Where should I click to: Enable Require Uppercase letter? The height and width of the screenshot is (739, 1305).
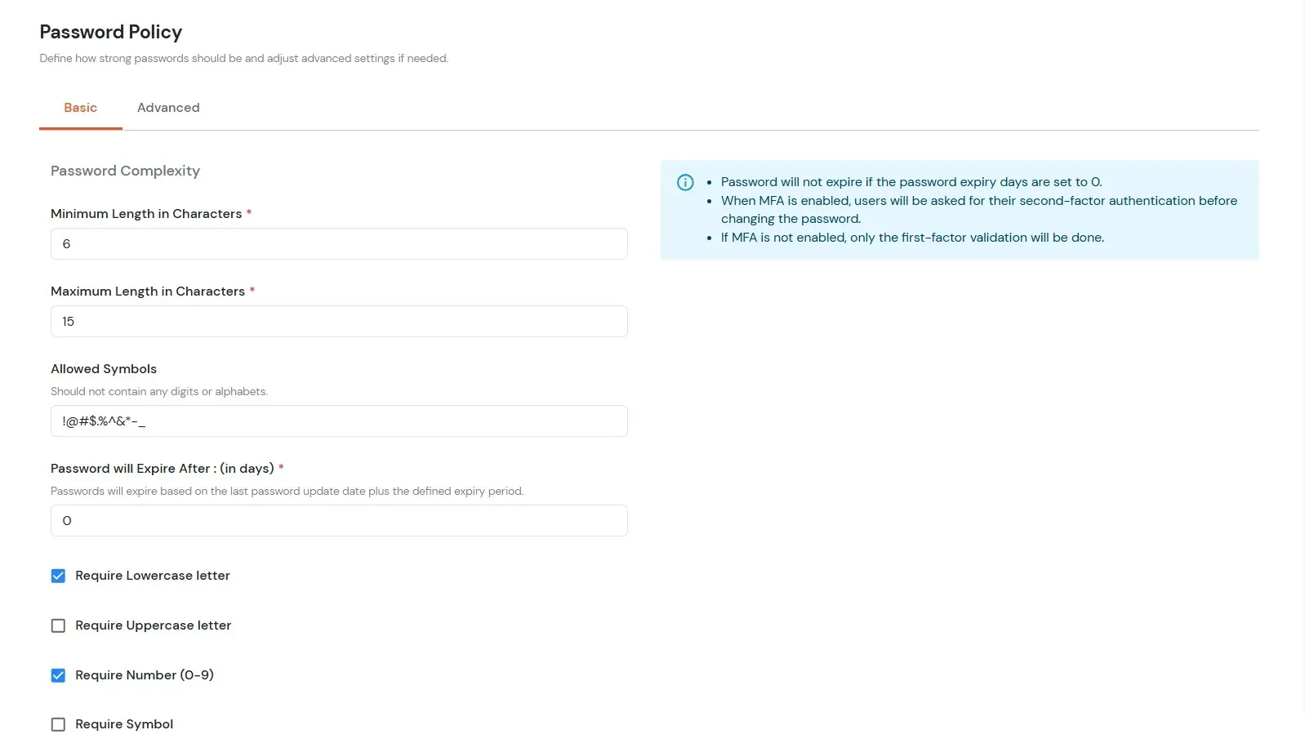pyautogui.click(x=58, y=625)
